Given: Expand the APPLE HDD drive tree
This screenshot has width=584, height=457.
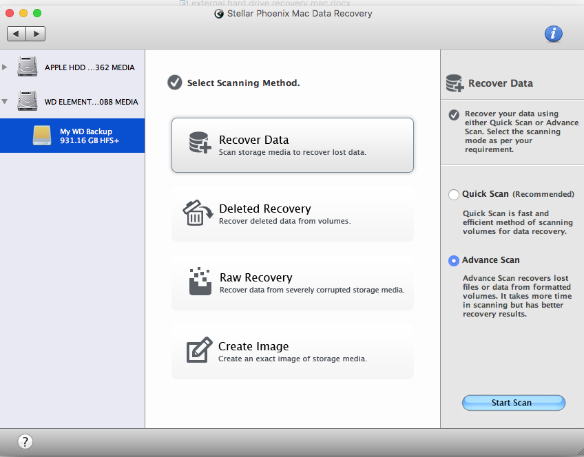Looking at the screenshot, I should (x=6, y=67).
